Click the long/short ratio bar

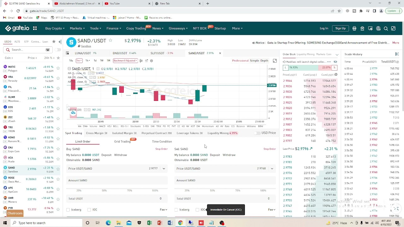coord(310,67)
